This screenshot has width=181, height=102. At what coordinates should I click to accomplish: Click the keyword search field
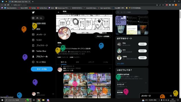[132, 12]
